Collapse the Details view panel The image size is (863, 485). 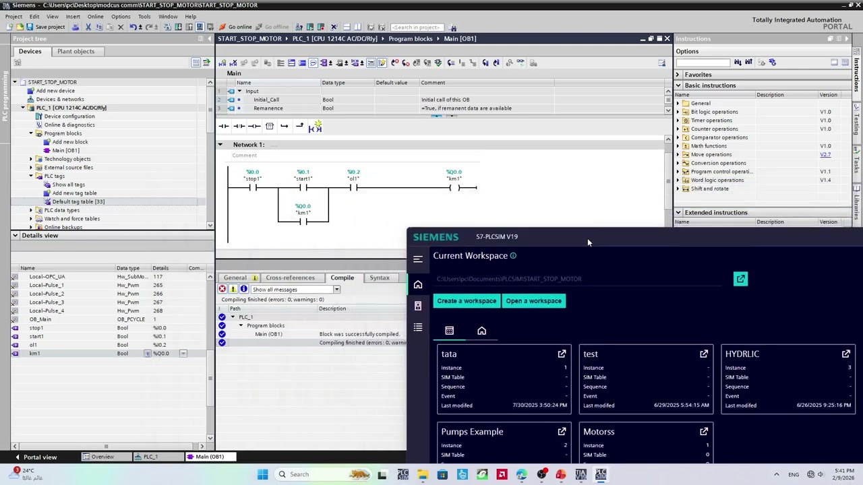pyautogui.click(x=16, y=236)
